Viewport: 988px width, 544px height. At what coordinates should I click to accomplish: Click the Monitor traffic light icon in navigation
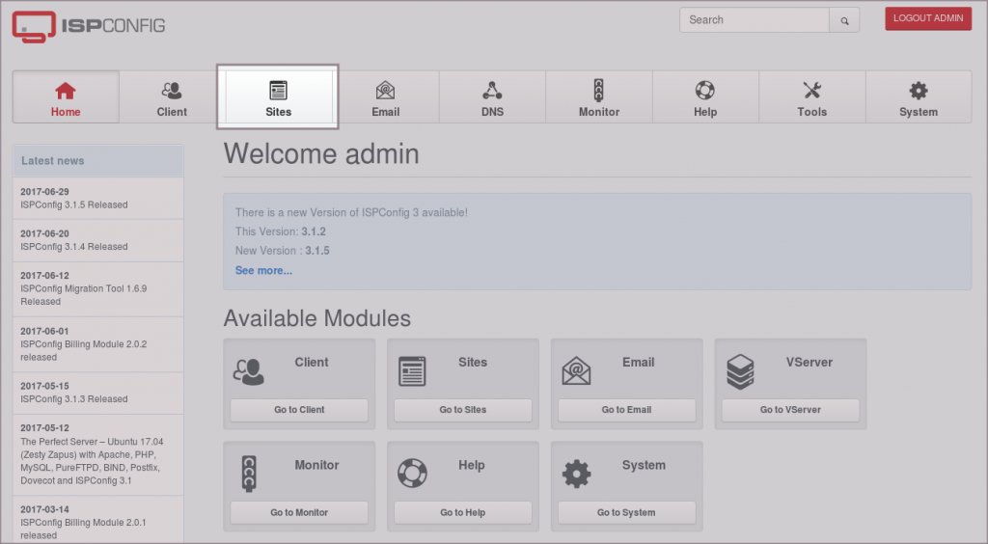click(598, 90)
